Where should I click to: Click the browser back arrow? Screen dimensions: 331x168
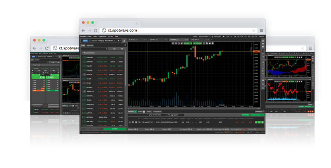(83, 30)
